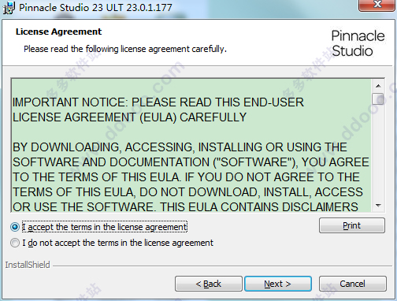Cancel the installation
397x301 pixels.
point(352,284)
